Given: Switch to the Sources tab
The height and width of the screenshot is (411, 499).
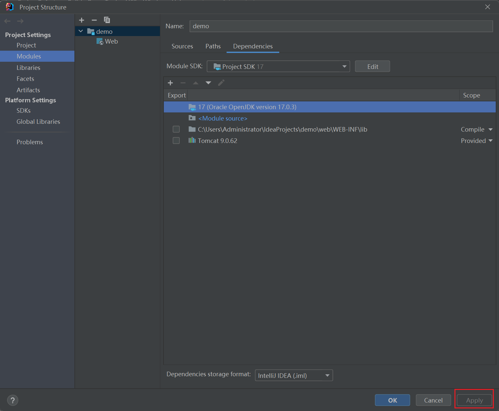Looking at the screenshot, I should pos(182,46).
